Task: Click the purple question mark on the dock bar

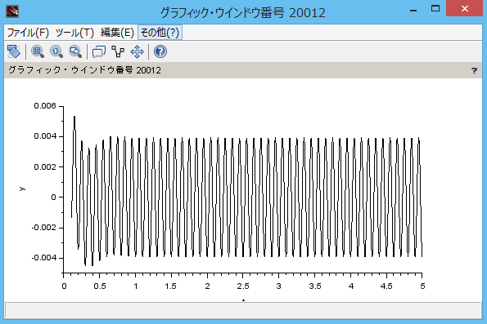Action: (x=474, y=70)
